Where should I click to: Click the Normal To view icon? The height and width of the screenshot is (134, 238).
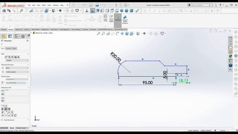pyautogui.click(x=87, y=11)
